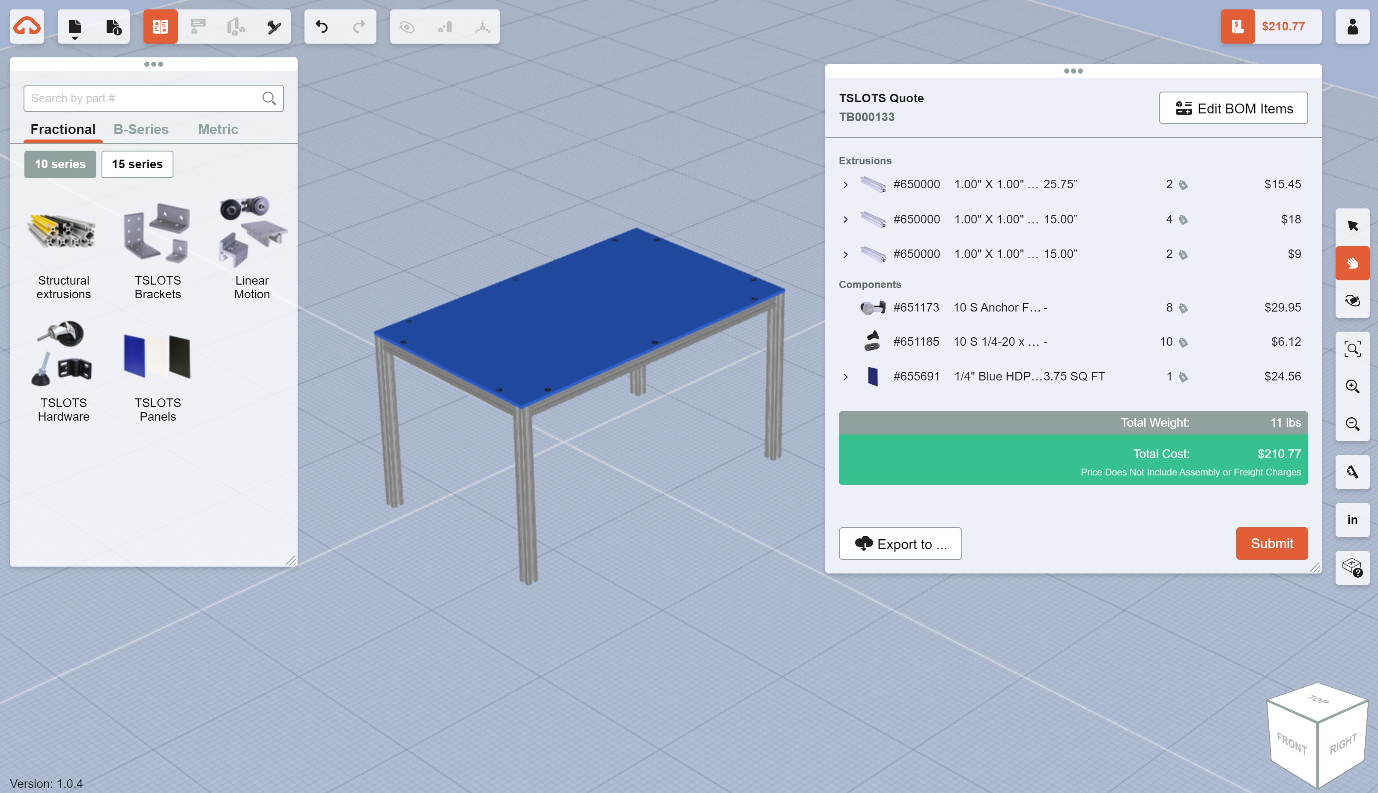
Task: Click the Edit BOM Items button
Action: tap(1233, 108)
